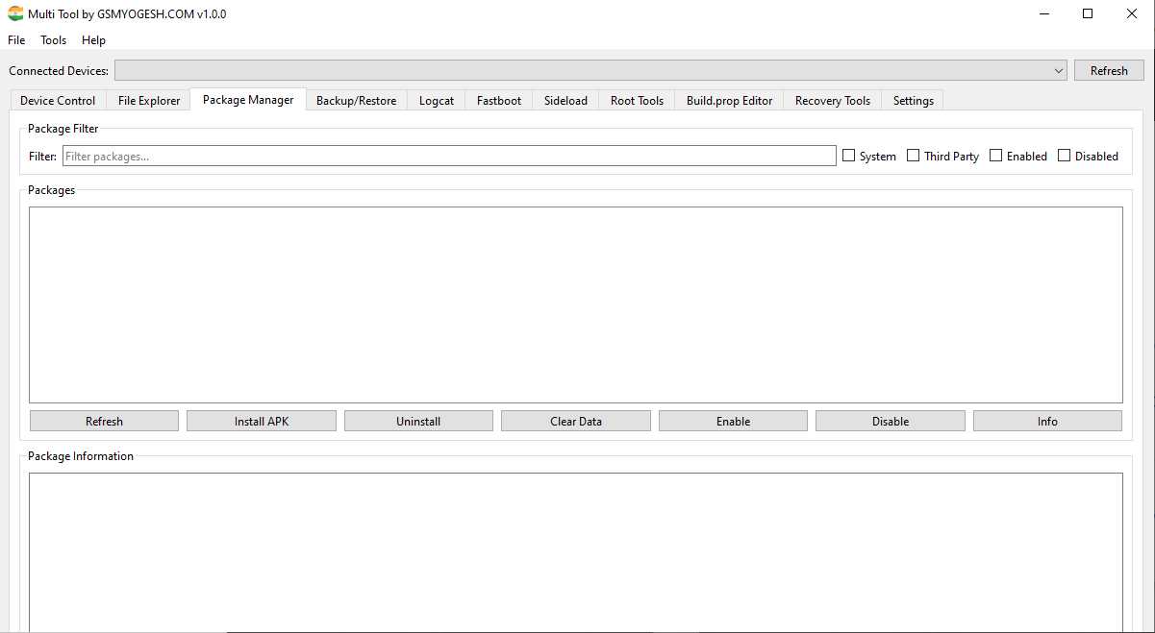
Task: Open the Tools menu
Action: [x=54, y=40]
